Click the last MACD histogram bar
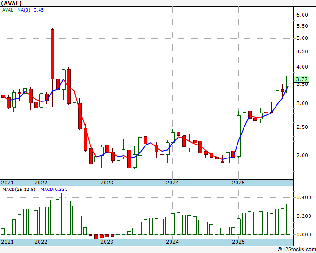316x253 pixels. (288, 219)
